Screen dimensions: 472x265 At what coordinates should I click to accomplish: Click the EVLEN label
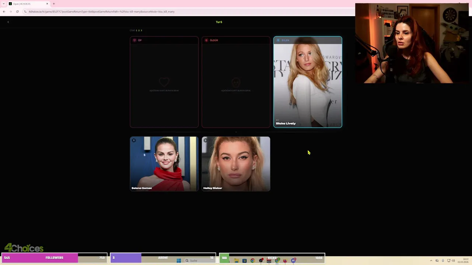[x=285, y=40]
